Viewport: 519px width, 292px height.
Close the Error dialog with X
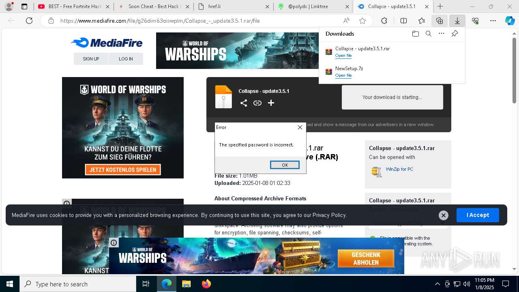click(300, 127)
